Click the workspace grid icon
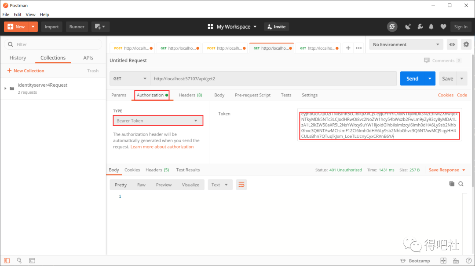 [210, 27]
